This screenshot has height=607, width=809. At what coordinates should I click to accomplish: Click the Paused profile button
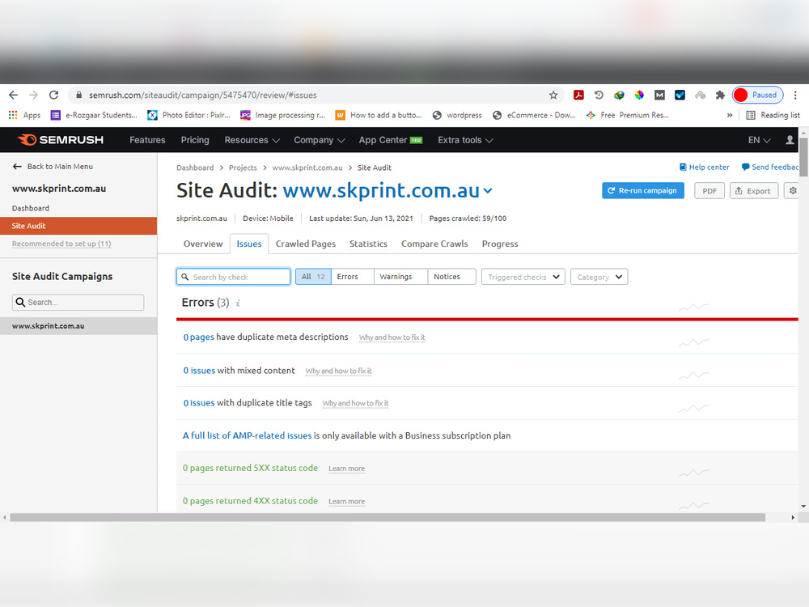[x=757, y=95]
